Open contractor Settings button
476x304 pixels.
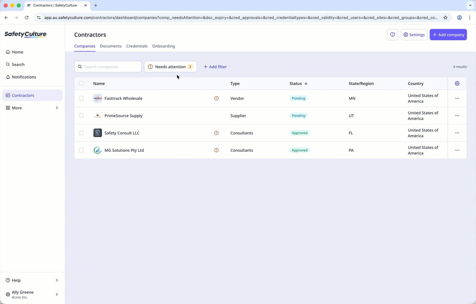tap(414, 35)
